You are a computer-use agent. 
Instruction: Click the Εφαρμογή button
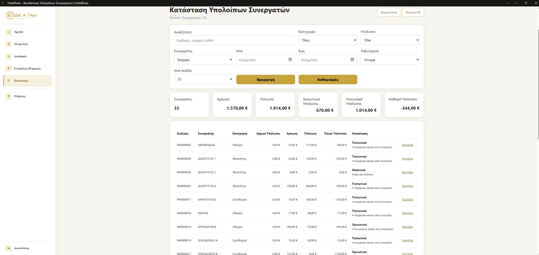pyautogui.click(x=266, y=79)
